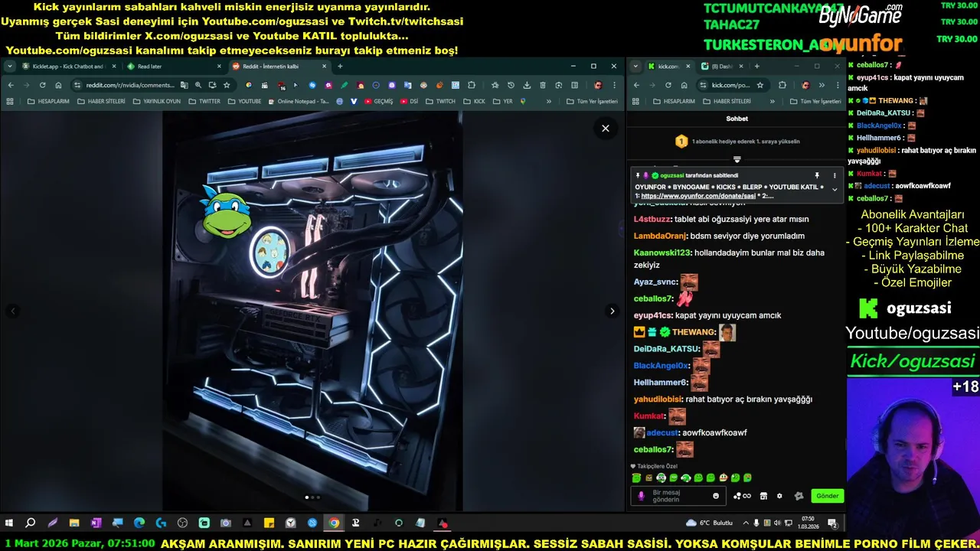Open the profile avatar in the Kick window toolbar
This screenshot has height=551, width=980.
coord(805,85)
